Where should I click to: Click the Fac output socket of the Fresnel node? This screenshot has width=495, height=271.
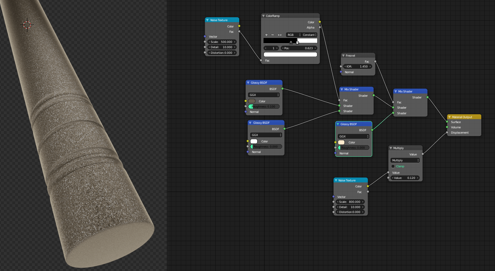coord(375,61)
